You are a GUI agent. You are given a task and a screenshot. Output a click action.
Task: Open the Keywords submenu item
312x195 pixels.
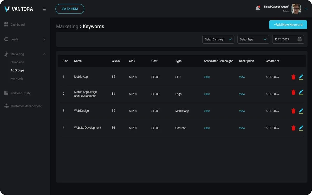tap(17, 78)
